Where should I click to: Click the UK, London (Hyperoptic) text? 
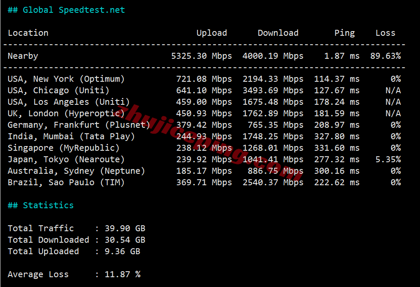(66, 113)
